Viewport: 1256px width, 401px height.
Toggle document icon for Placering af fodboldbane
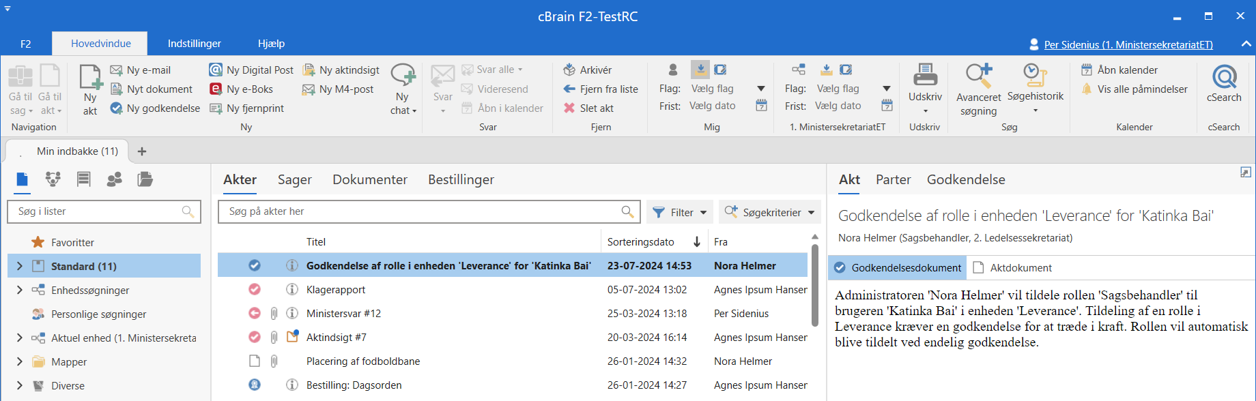[x=255, y=361]
